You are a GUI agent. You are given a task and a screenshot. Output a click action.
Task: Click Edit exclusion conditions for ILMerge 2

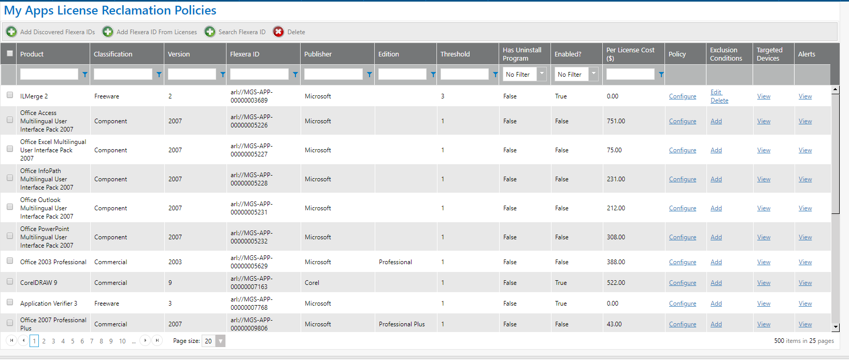[716, 92]
